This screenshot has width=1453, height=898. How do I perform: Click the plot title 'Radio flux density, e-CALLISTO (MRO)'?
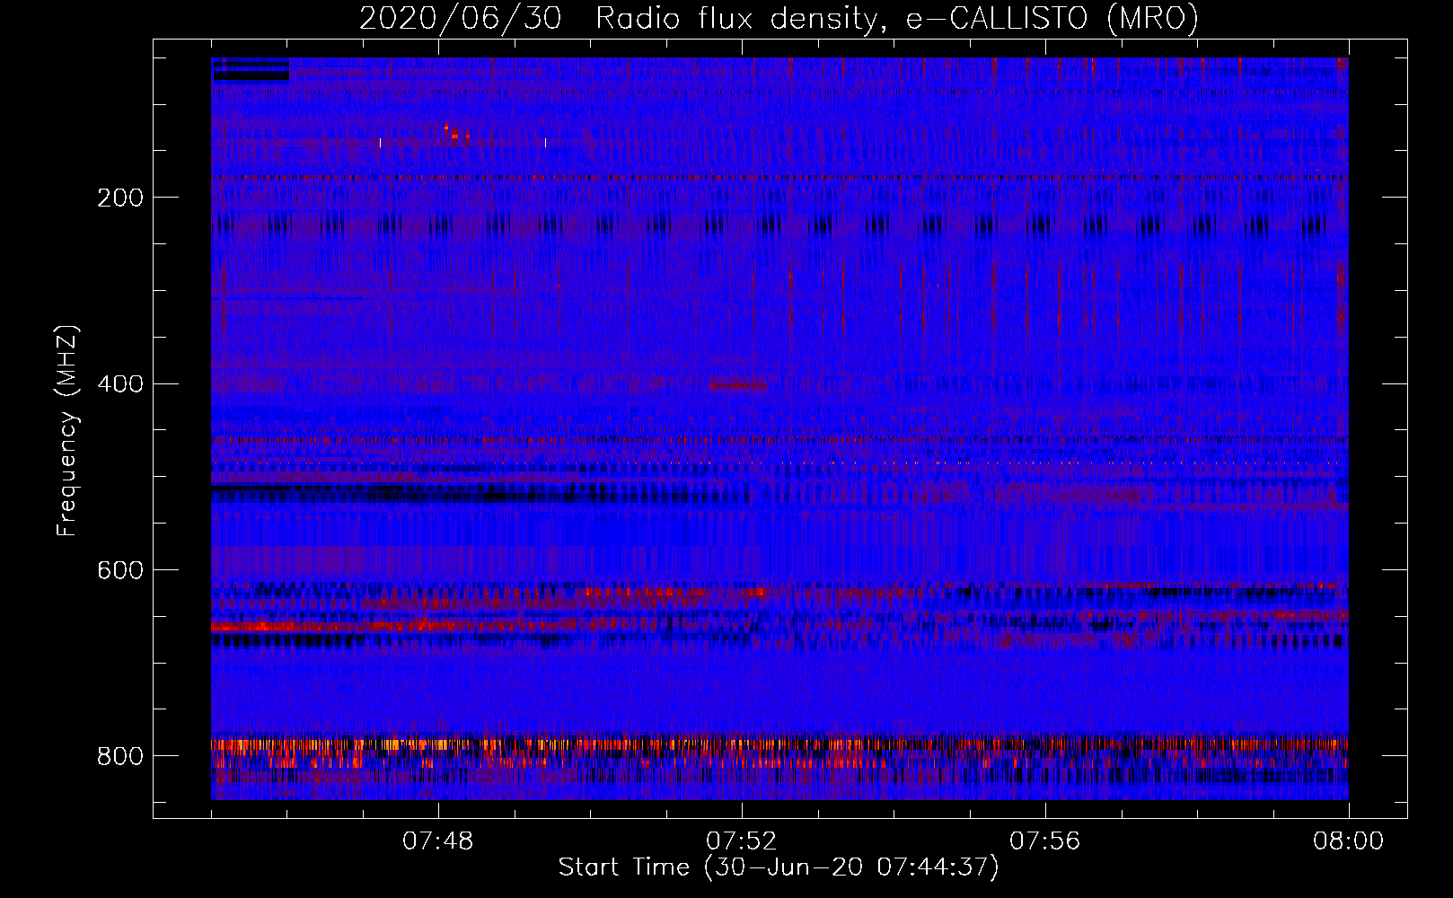[x=897, y=18]
